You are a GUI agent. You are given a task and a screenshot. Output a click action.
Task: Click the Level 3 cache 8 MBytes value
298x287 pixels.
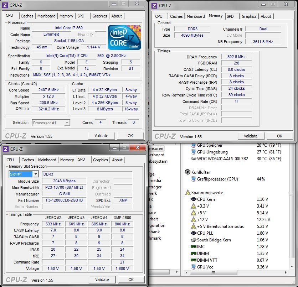(x=105, y=109)
